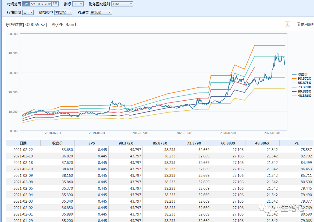The width and height of the screenshot is (314, 222).
Task: Click the 收盘价 legend line marker
Action: pos(294,74)
